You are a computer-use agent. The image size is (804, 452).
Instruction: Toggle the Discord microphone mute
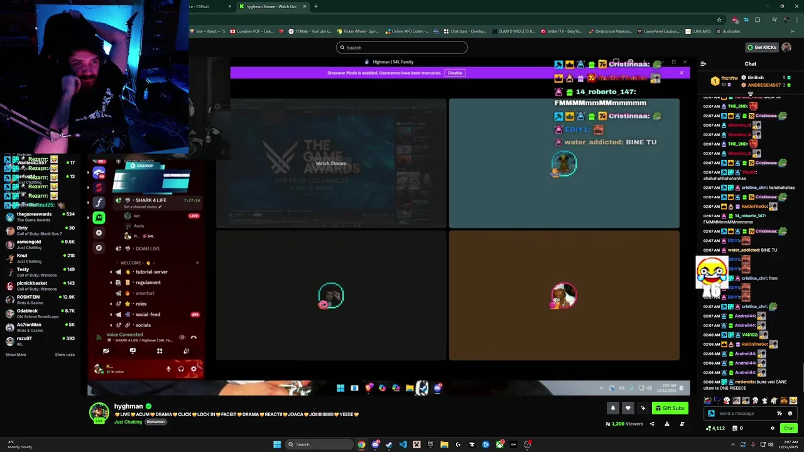click(x=168, y=369)
